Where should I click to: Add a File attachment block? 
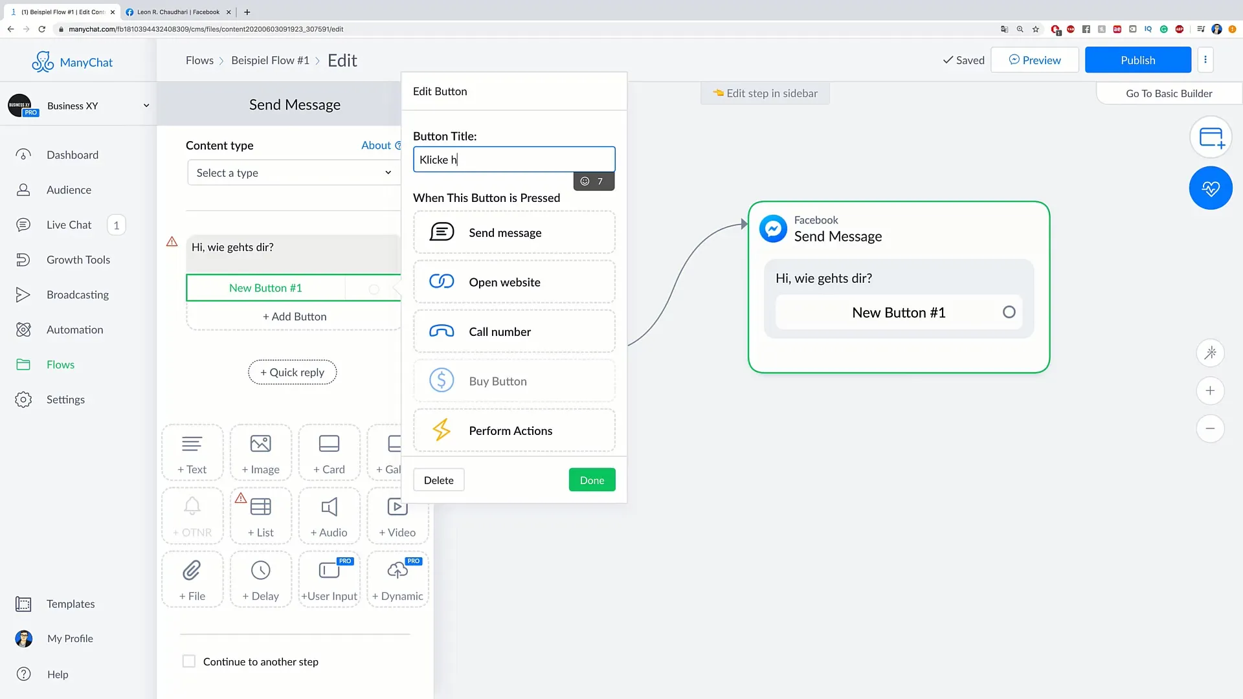click(192, 579)
